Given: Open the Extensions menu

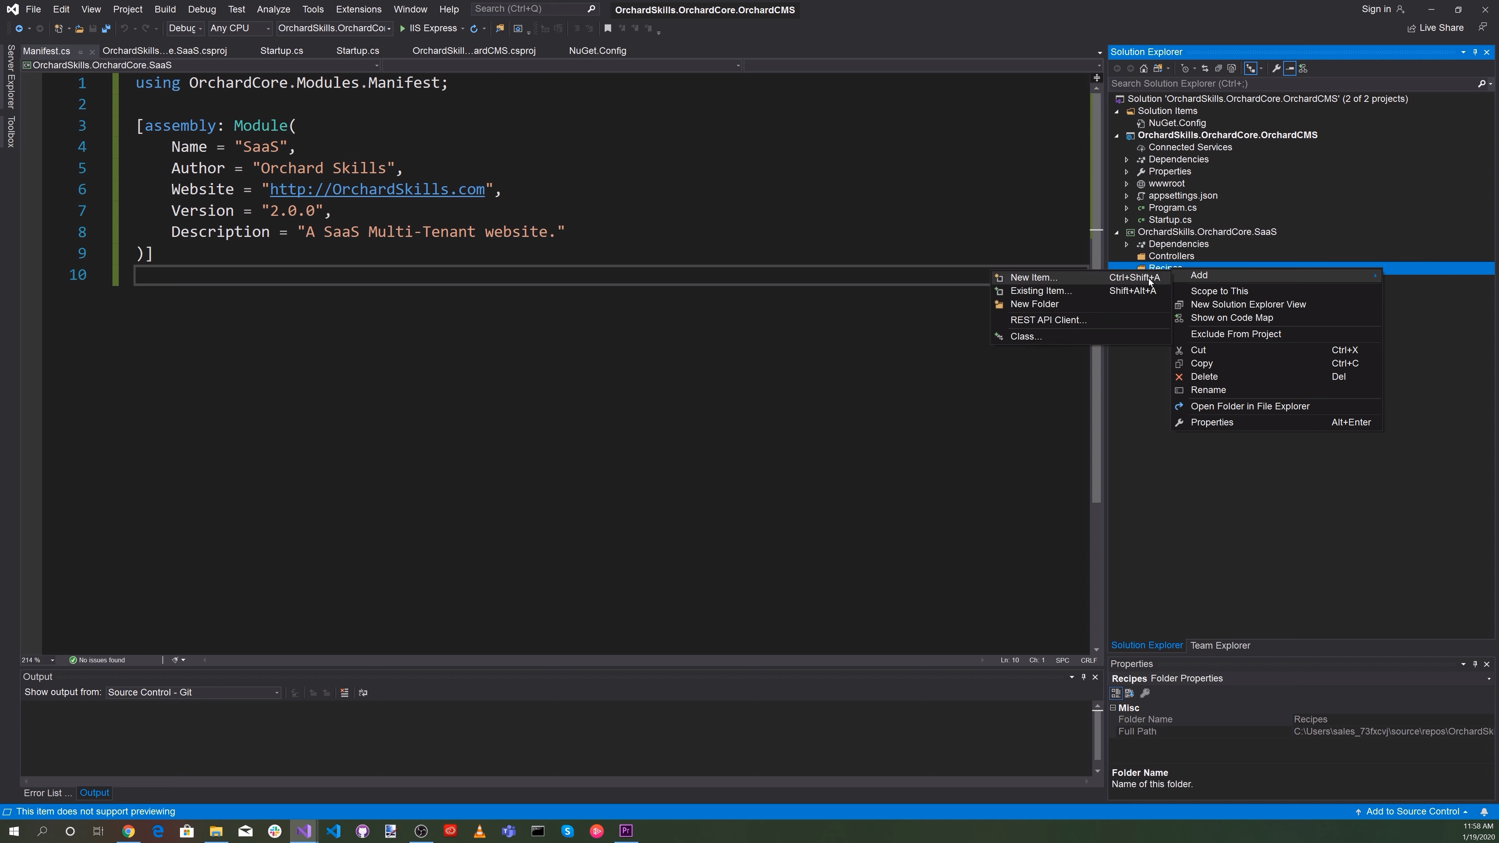Looking at the screenshot, I should (358, 9).
